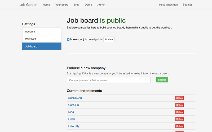Focus the Company name or Twitter name field
This screenshot has width=212, height=132.
[109, 80]
